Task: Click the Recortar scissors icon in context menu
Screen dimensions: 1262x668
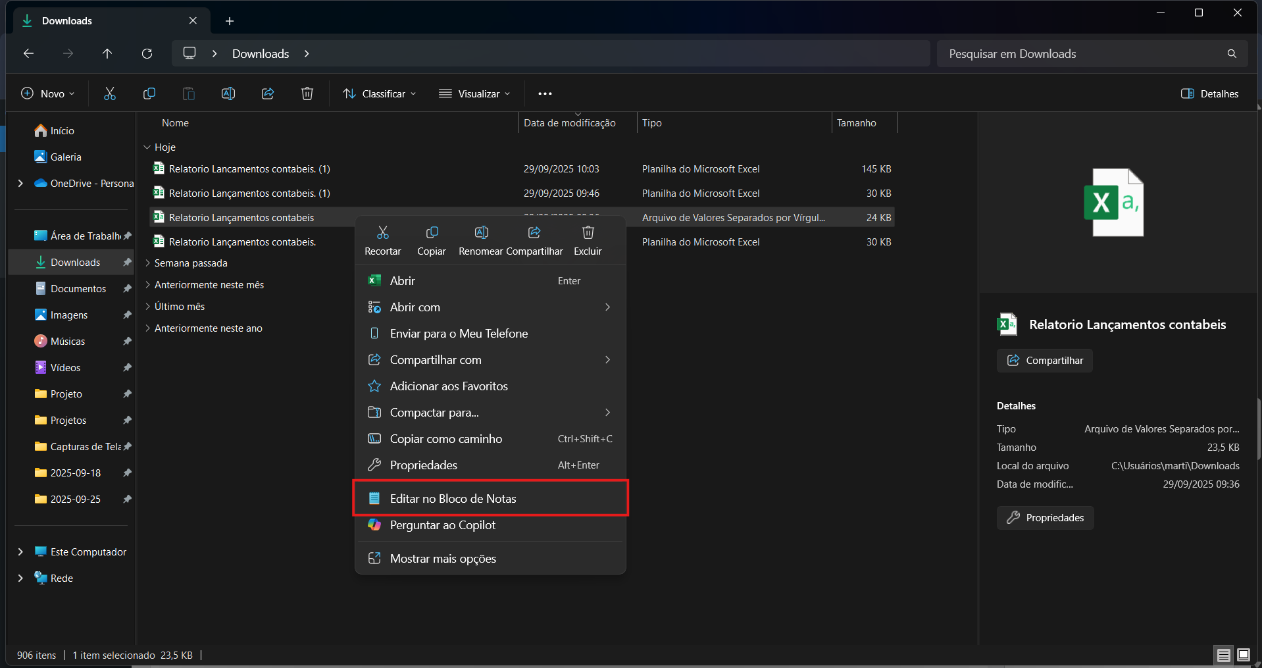Action: point(382,233)
